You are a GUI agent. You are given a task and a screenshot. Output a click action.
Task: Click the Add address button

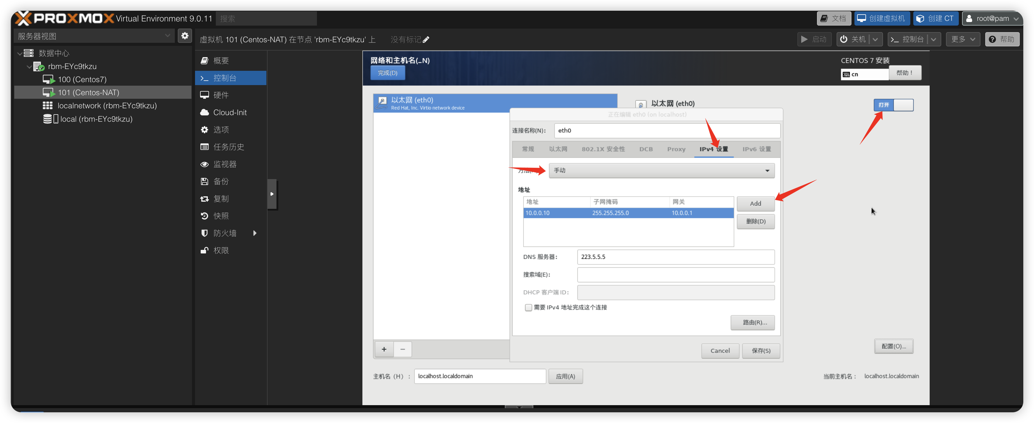(x=755, y=203)
